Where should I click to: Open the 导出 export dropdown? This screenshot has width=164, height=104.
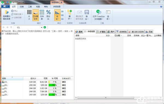click(87, 18)
